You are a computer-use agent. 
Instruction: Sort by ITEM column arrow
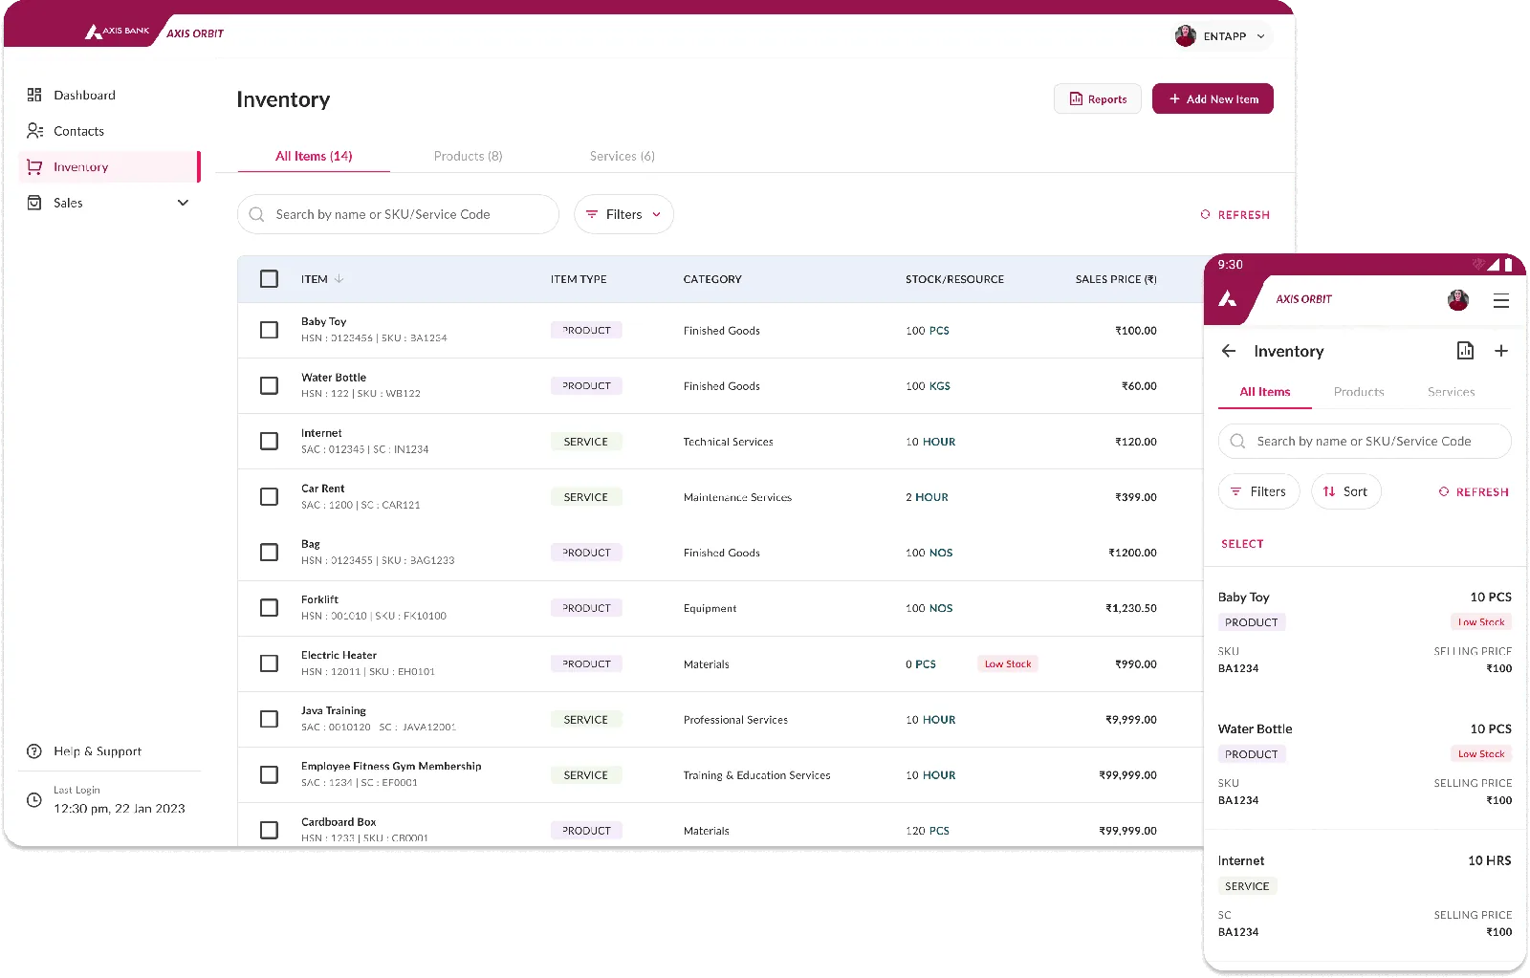tap(339, 279)
